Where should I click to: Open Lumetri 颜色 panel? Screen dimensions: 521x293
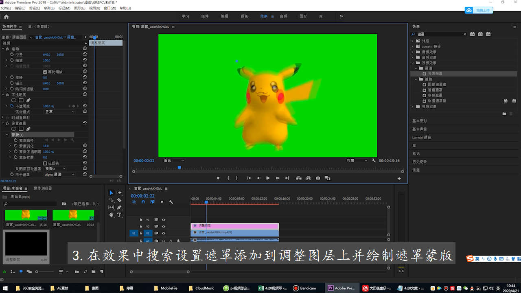(422, 138)
